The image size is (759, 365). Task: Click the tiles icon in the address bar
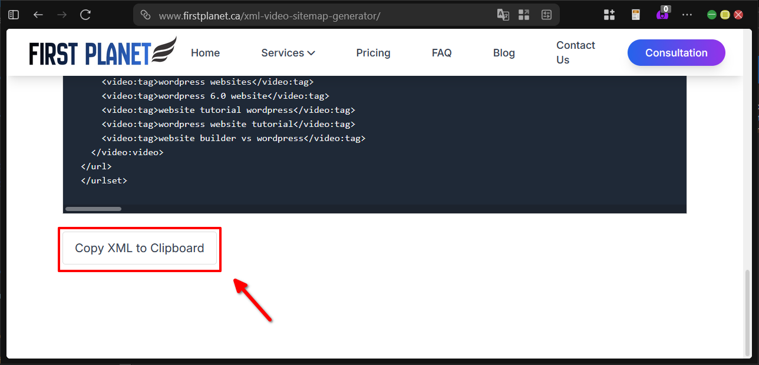click(x=523, y=15)
